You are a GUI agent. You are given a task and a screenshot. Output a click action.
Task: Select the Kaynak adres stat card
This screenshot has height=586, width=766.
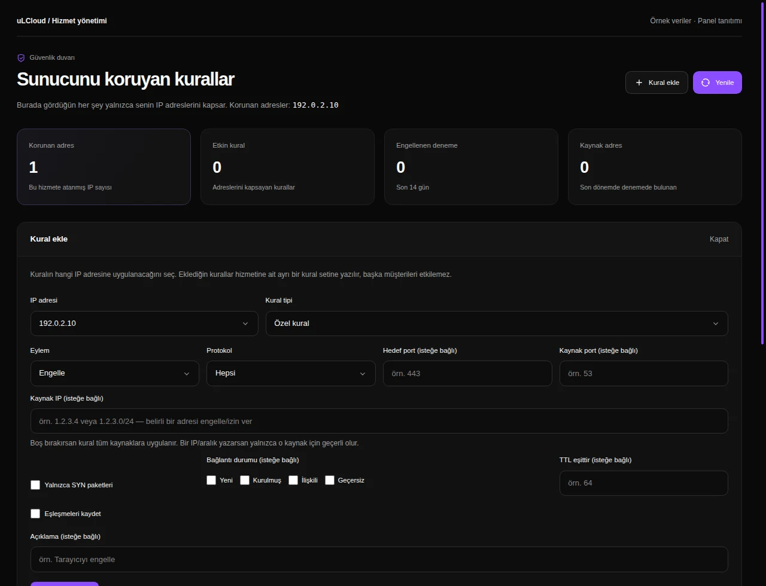(655, 167)
